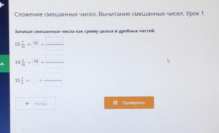
Task: Click the mixed number 15 7/10
Action: point(20,44)
